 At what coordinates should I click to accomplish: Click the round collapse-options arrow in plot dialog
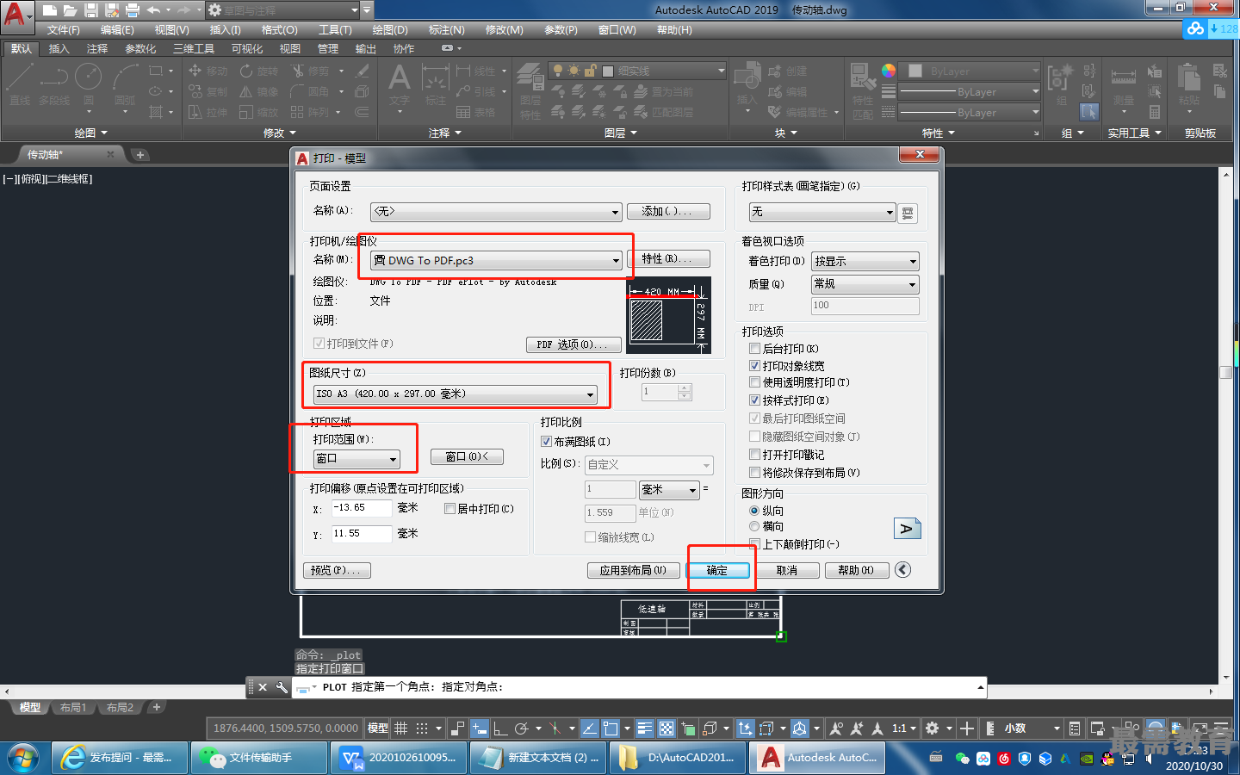902,569
